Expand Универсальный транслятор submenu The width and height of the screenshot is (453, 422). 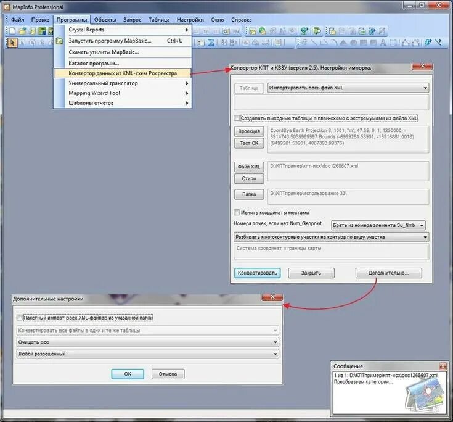[x=123, y=83]
